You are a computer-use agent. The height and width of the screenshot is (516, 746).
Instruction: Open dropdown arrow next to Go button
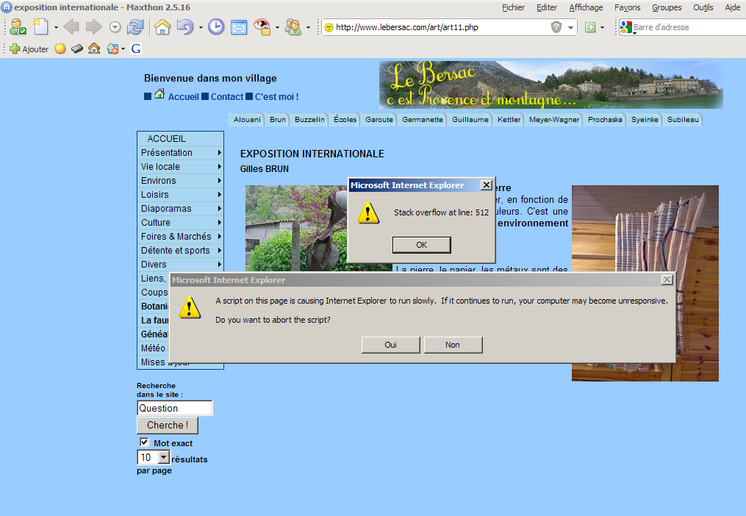coord(603,28)
